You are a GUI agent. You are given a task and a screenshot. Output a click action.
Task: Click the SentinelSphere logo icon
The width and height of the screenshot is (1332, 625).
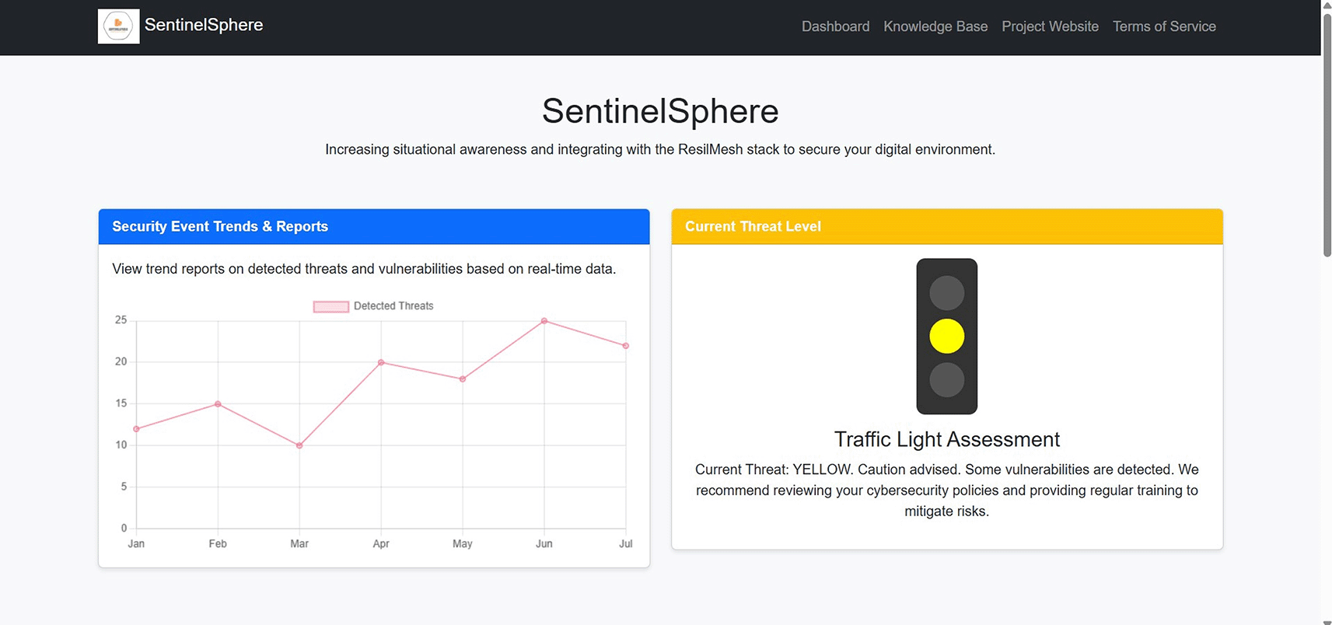(x=118, y=26)
